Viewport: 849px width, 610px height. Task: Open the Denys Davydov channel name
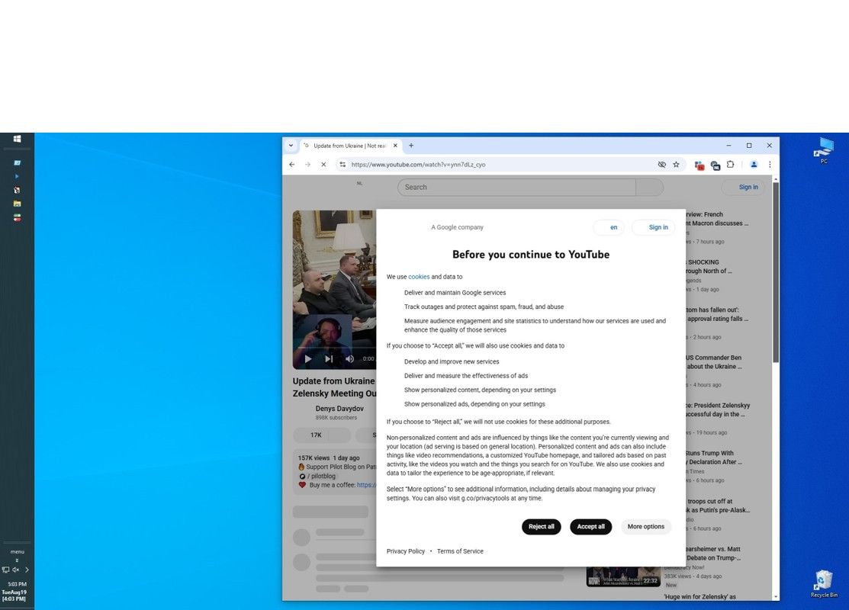pos(339,409)
